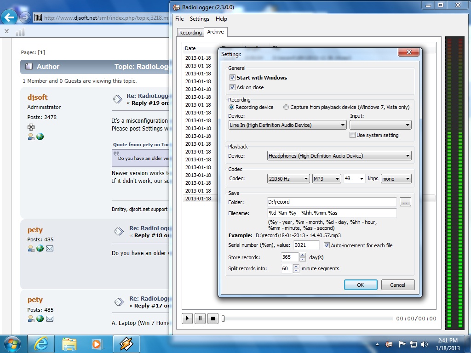Image resolution: width=471 pixels, height=353 pixels.
Task: Click the pause button in RadioLogger
Action: [x=200, y=318]
